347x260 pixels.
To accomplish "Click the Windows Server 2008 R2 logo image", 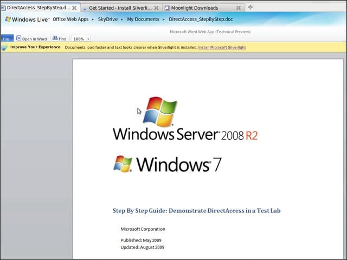I will [185, 119].
